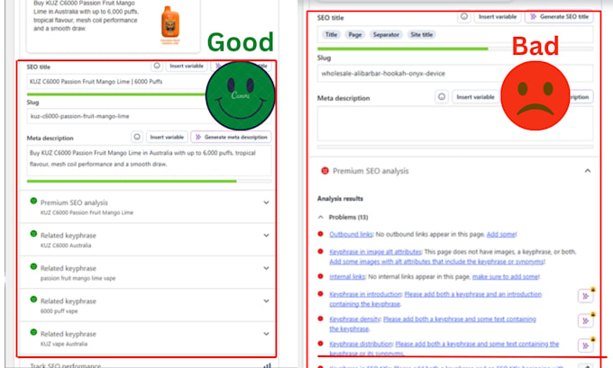Click AI fix icon for Keyphrase distribution

point(585,346)
